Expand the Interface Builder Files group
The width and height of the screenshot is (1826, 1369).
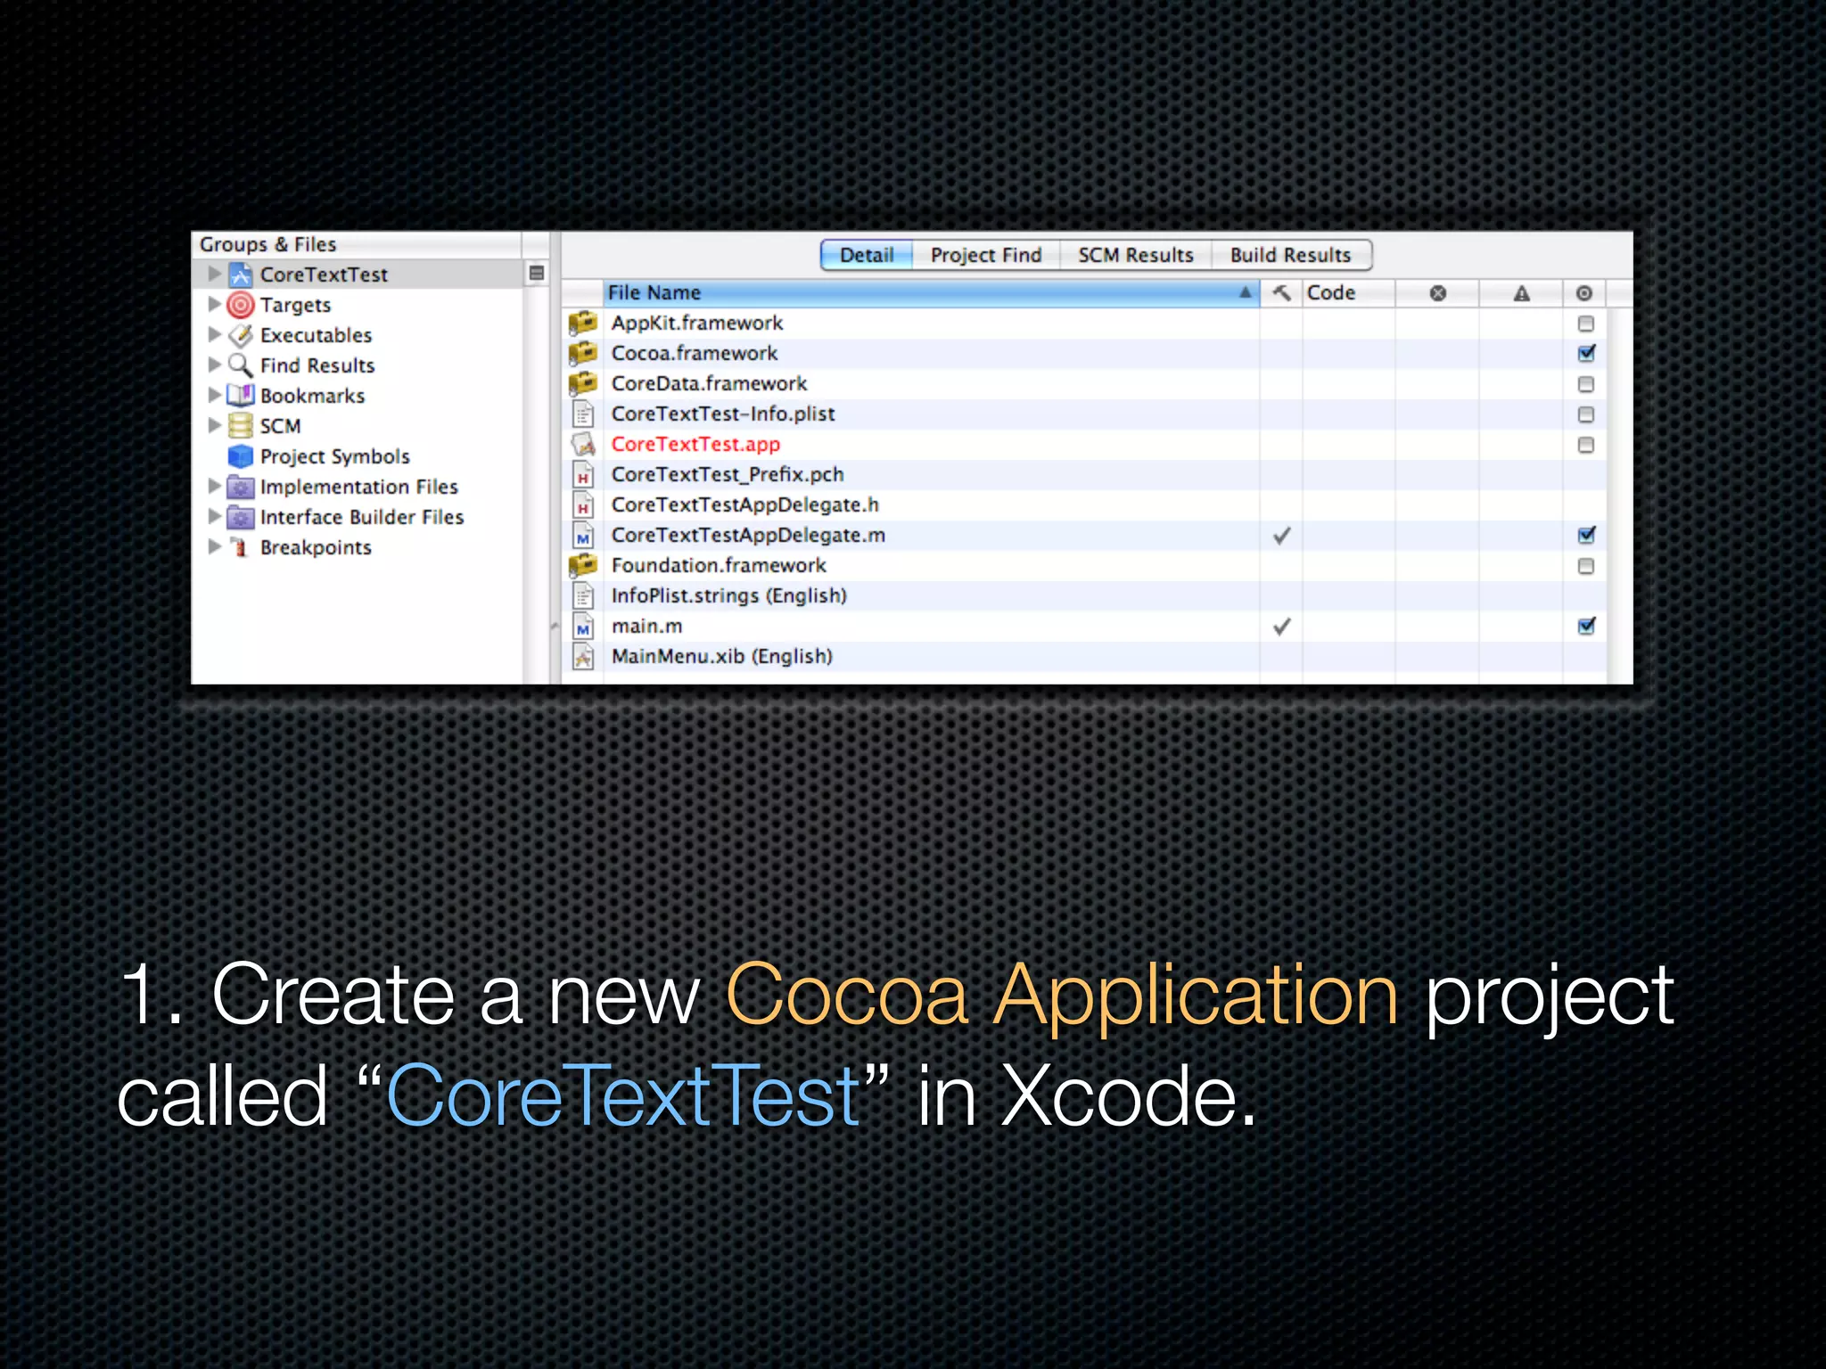[214, 516]
